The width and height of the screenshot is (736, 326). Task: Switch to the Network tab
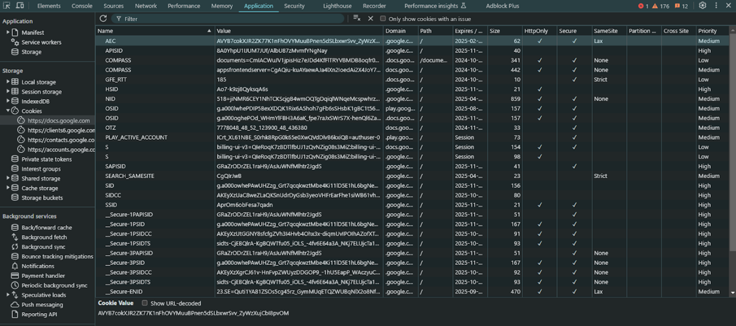click(146, 6)
